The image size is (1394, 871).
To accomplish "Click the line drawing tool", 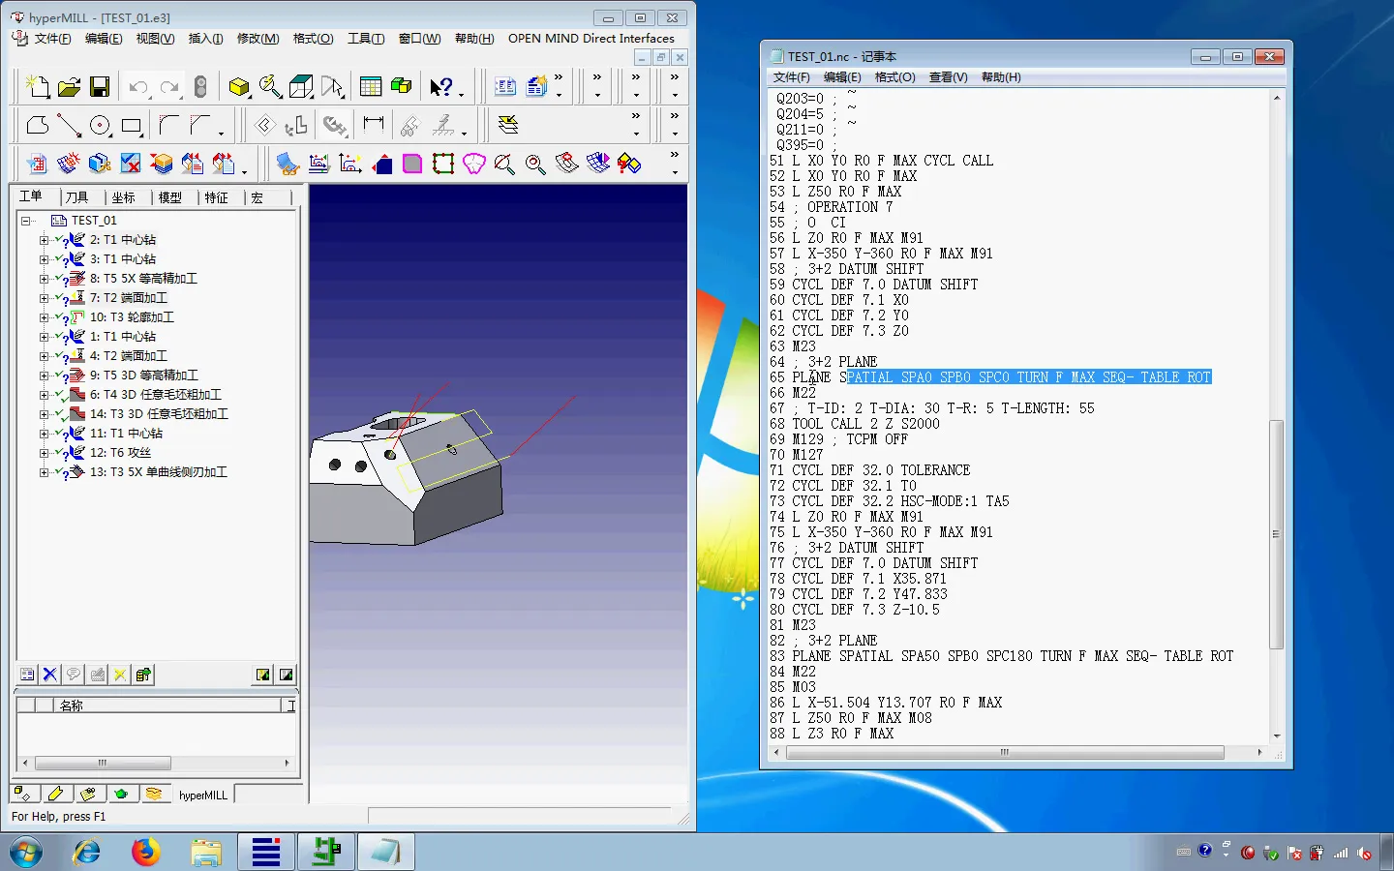I will pos(69,126).
